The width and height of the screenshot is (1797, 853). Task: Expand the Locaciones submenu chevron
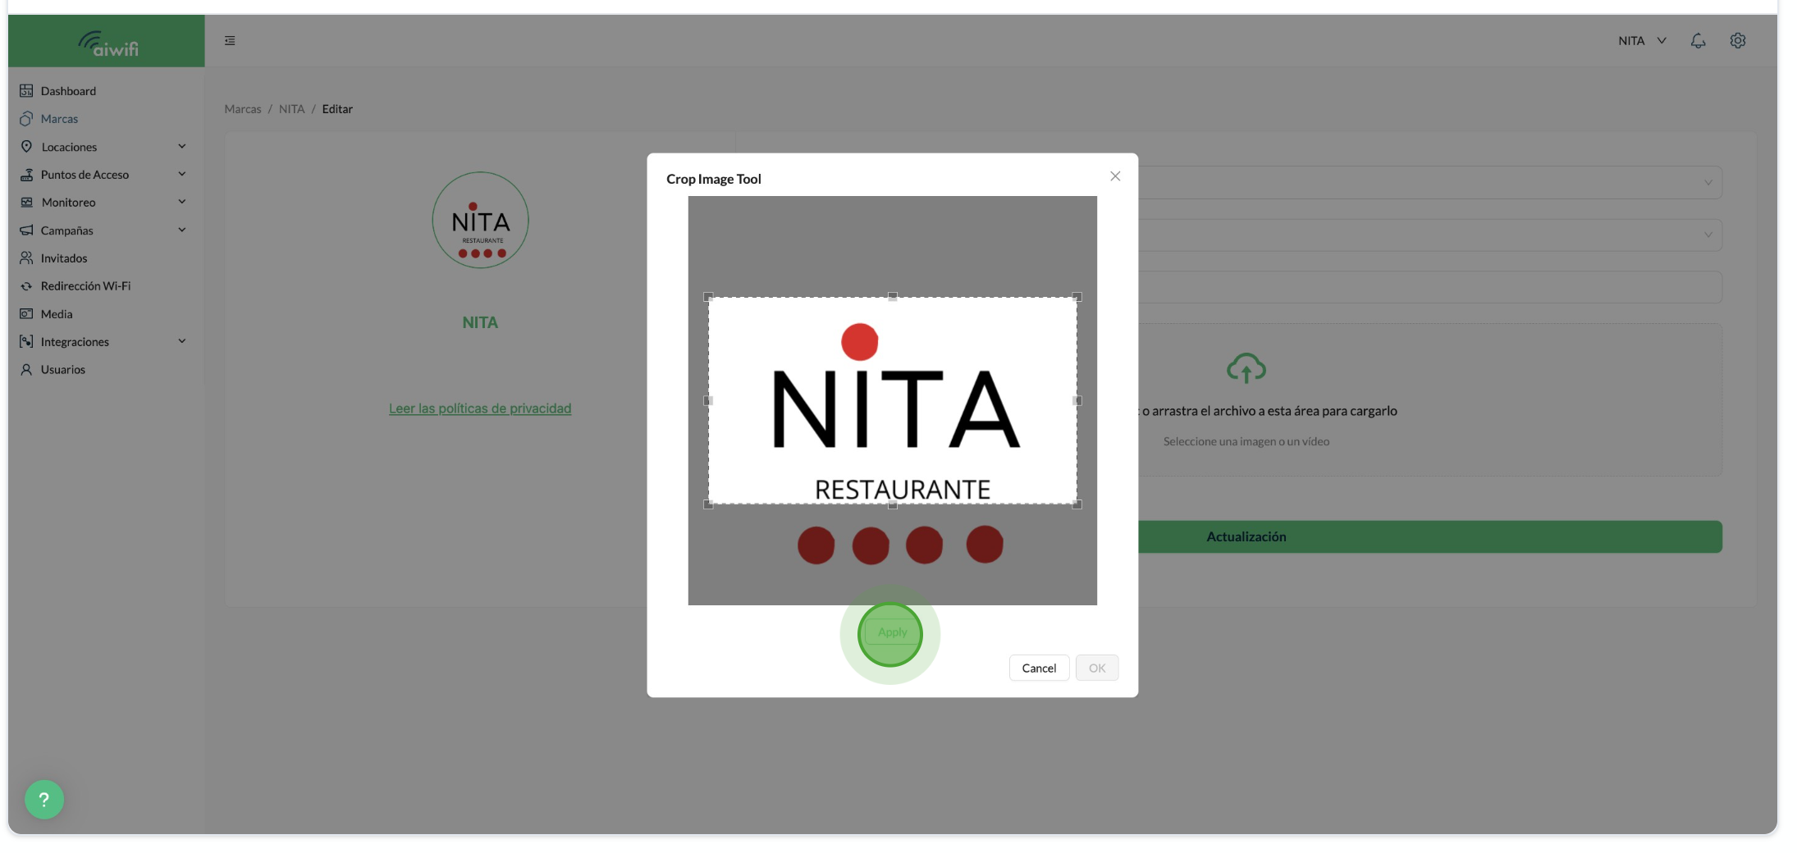point(182,146)
